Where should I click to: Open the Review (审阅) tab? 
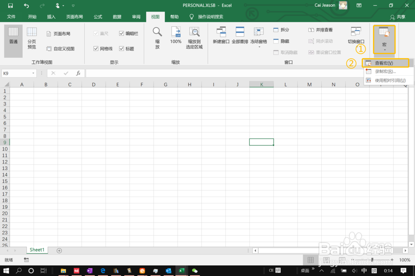point(136,17)
